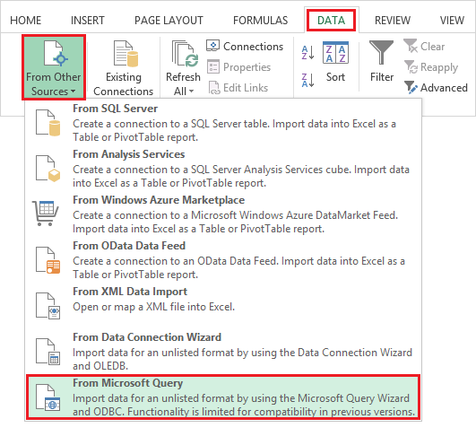Click the Clear filter icon
The height and width of the screenshot is (445, 476).
[x=411, y=46]
